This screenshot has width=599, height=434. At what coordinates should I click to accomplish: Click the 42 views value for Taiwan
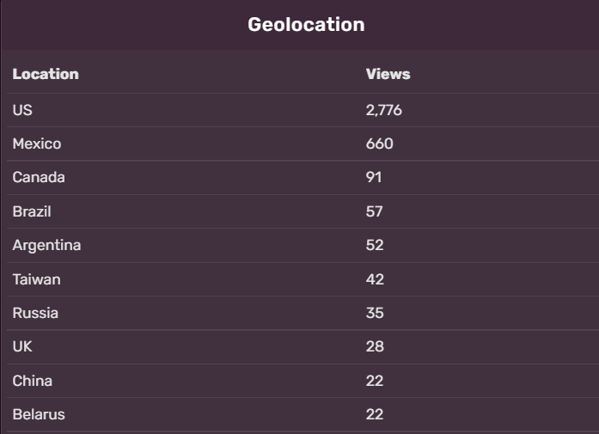pyautogui.click(x=375, y=279)
